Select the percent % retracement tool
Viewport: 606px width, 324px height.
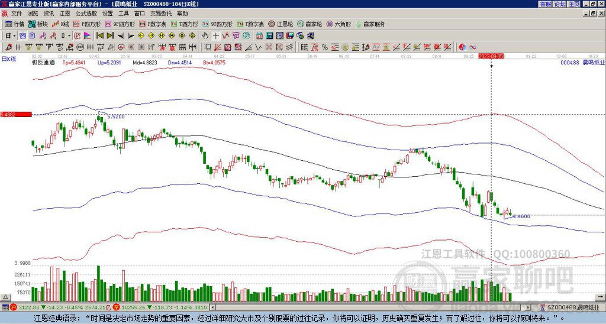(325, 47)
